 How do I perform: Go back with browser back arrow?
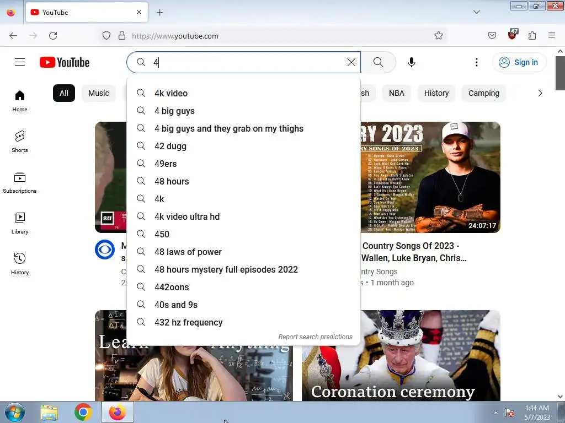point(13,36)
